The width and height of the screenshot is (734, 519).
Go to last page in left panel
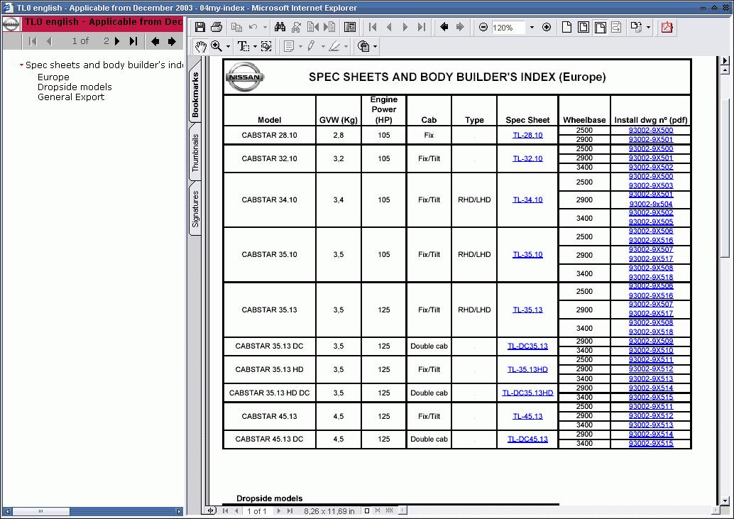(x=133, y=41)
